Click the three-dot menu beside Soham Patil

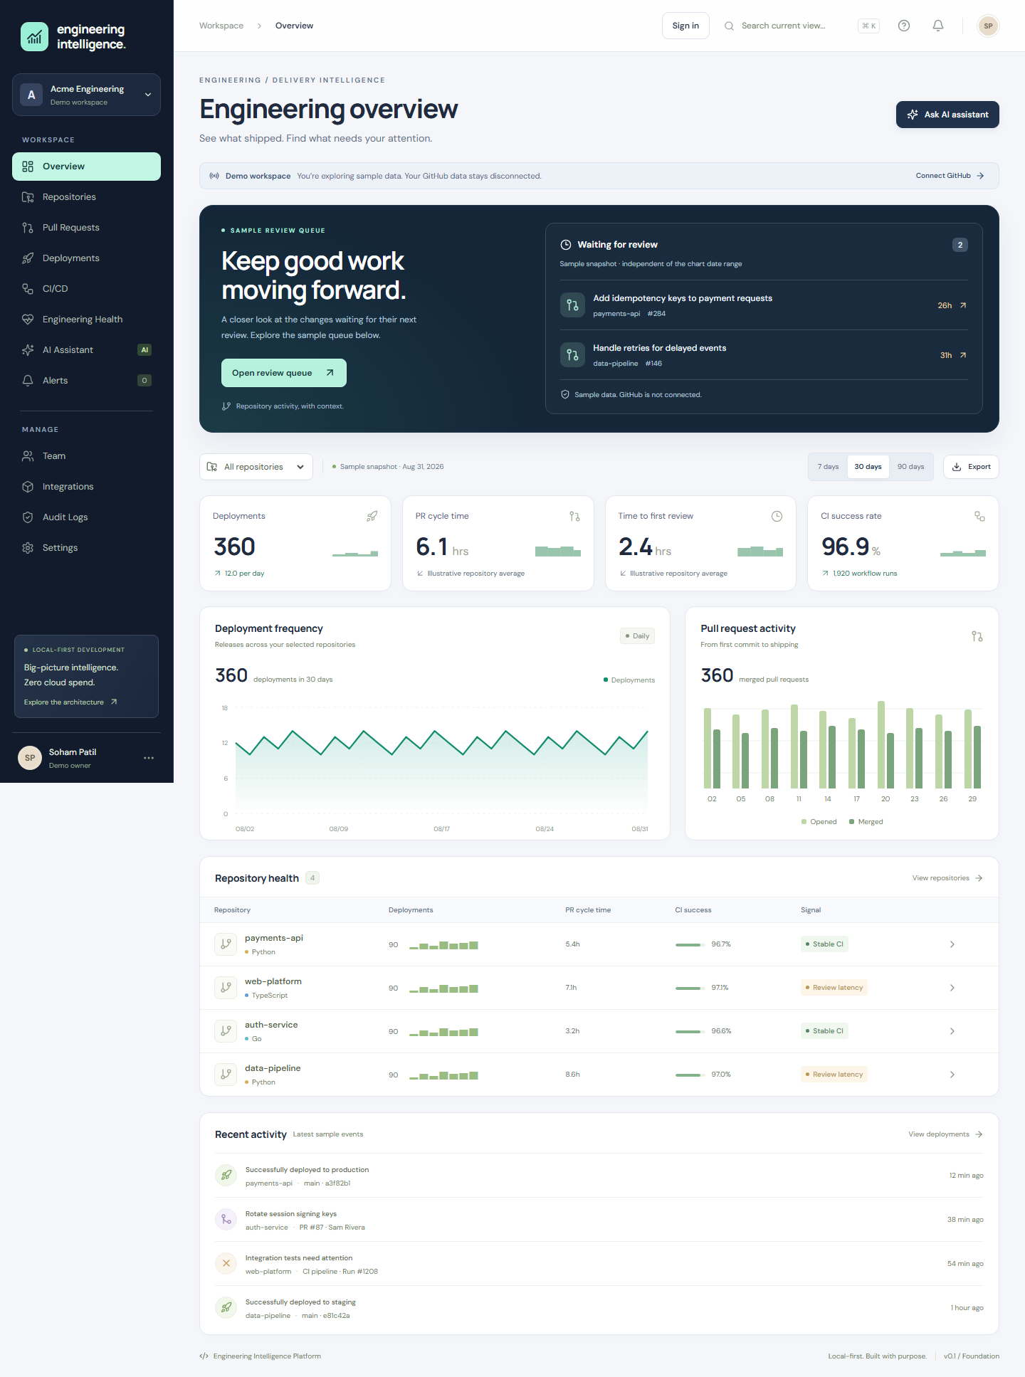149,758
